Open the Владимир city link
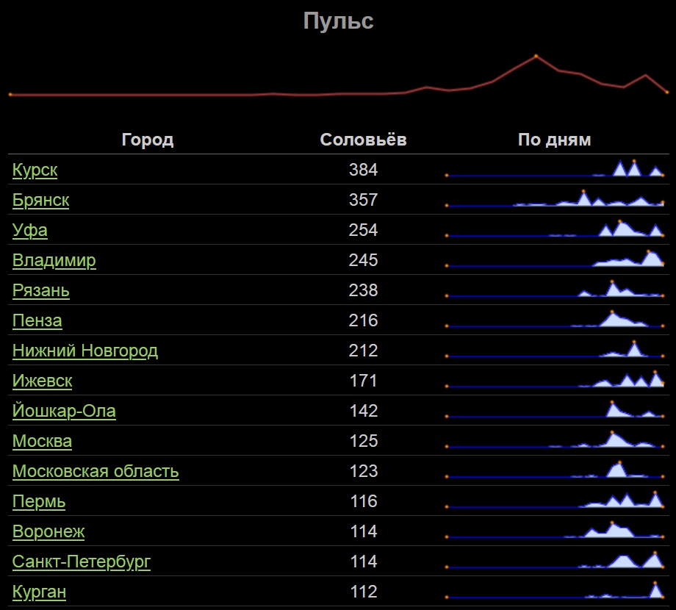 [x=54, y=260]
